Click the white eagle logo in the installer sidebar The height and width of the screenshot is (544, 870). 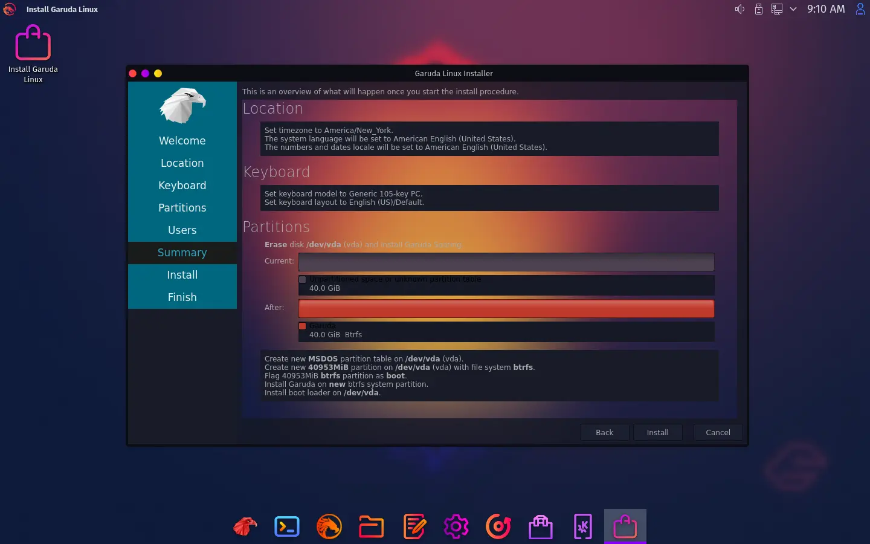pyautogui.click(x=182, y=105)
